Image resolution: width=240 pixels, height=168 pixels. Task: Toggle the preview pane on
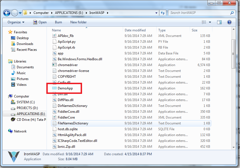[x=219, y=22]
